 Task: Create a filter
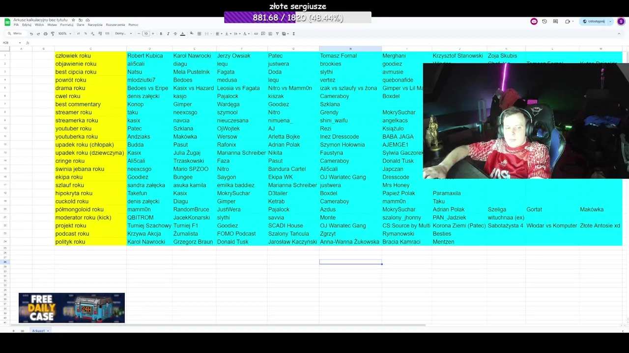pos(277,34)
